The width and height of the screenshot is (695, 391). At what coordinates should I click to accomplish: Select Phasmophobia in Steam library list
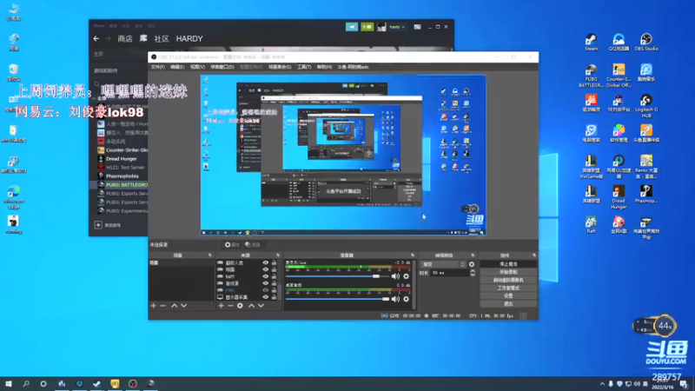[122, 176]
